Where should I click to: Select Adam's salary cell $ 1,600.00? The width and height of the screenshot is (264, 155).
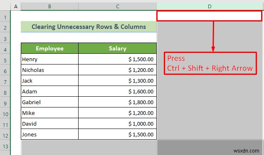[x=118, y=91]
